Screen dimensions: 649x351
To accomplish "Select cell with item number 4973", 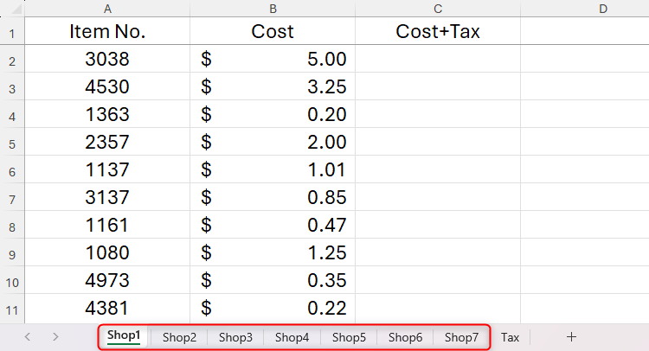I will coord(107,281).
